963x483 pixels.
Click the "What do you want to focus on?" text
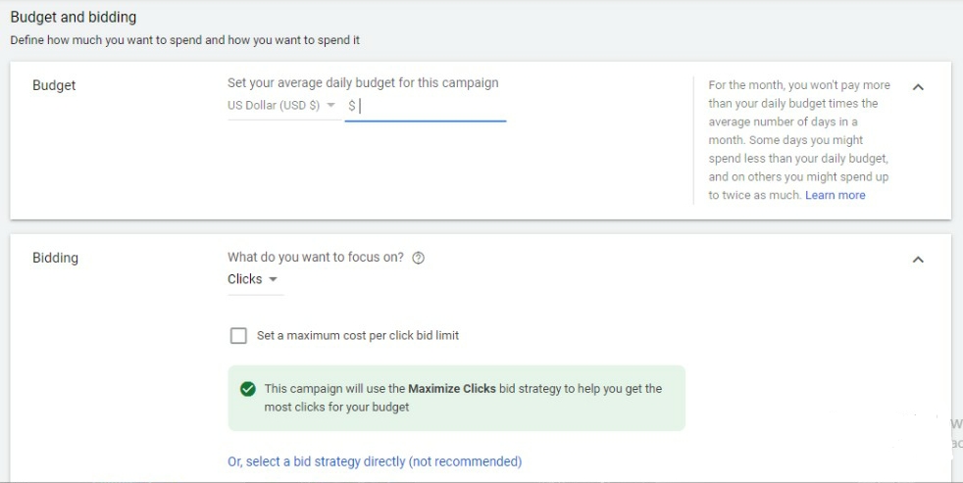[316, 258]
